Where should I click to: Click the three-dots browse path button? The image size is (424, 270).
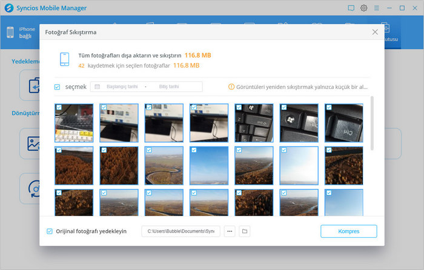pos(230,231)
